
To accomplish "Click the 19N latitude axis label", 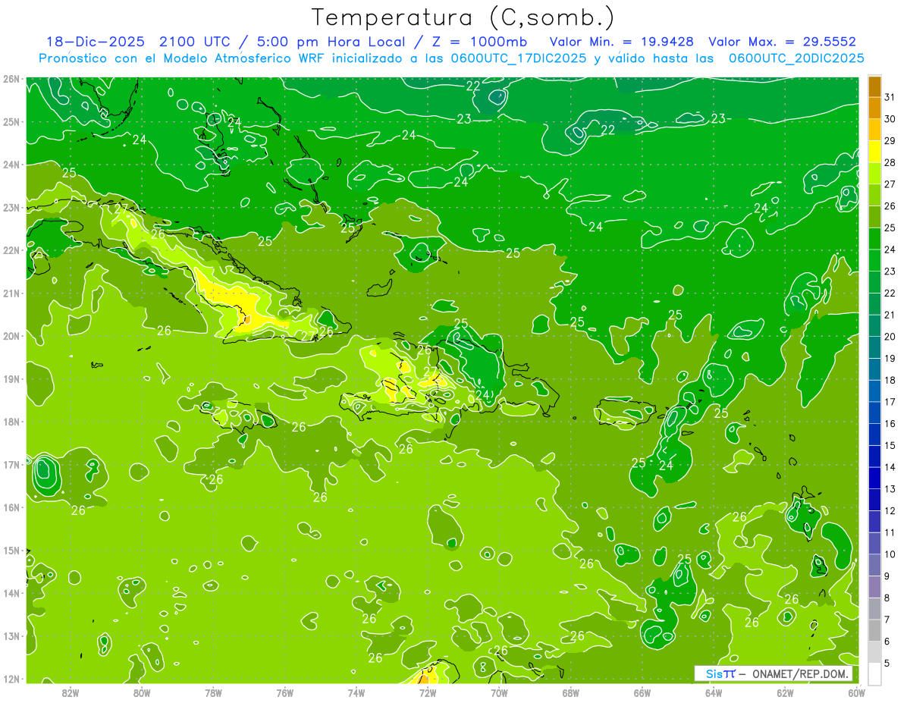I will (11, 379).
